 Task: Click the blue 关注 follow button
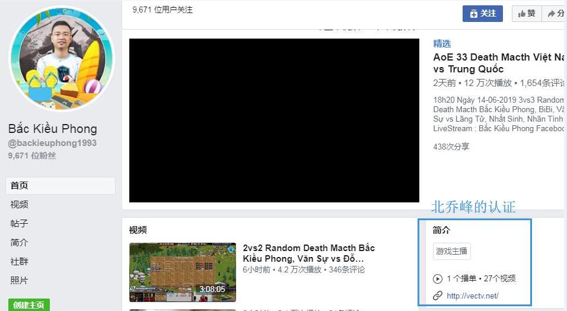(482, 14)
